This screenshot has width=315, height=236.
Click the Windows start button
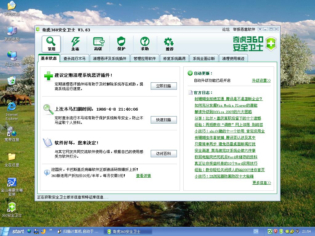tap(12, 231)
